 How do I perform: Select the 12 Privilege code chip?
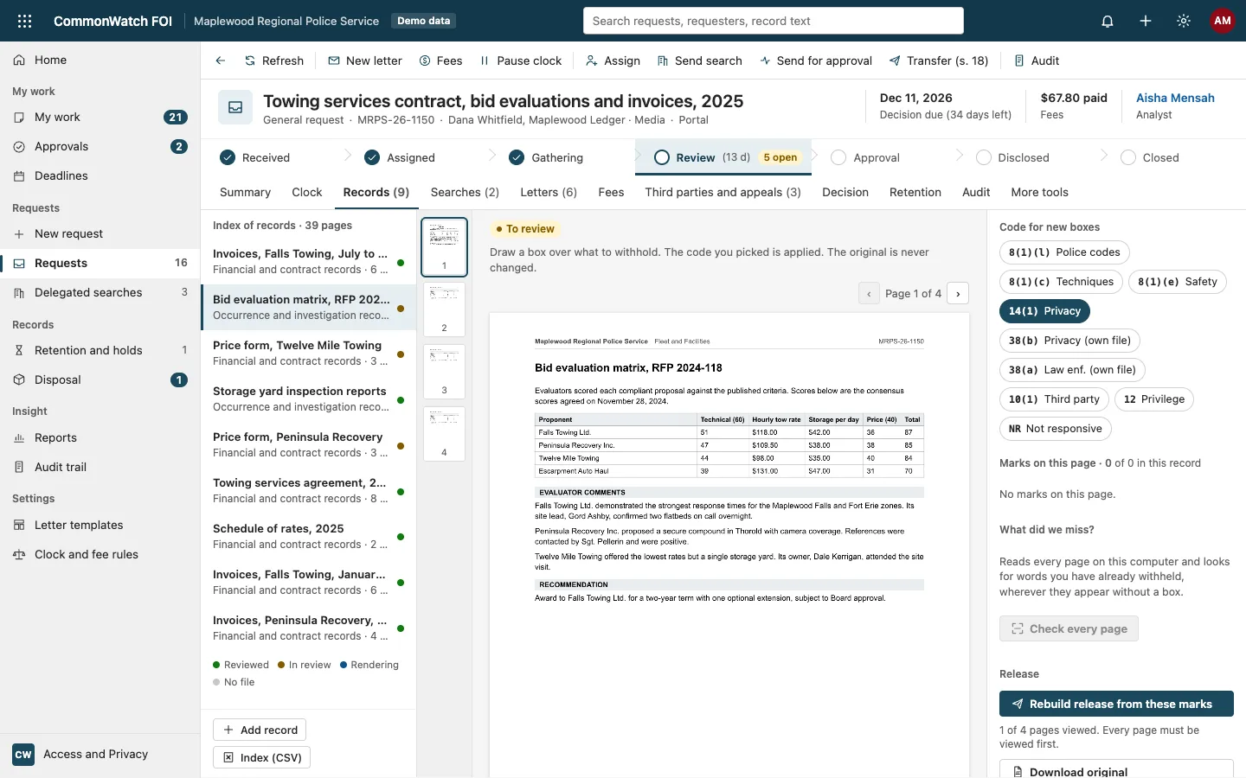coord(1154,399)
